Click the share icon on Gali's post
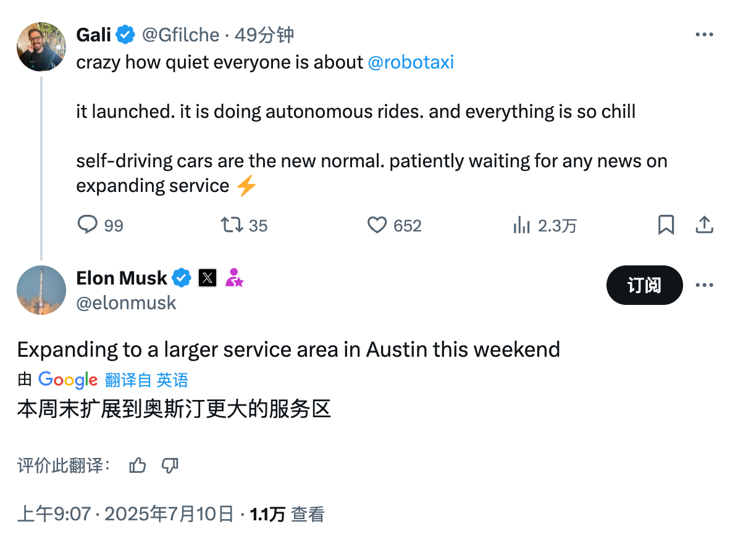 [x=705, y=225]
